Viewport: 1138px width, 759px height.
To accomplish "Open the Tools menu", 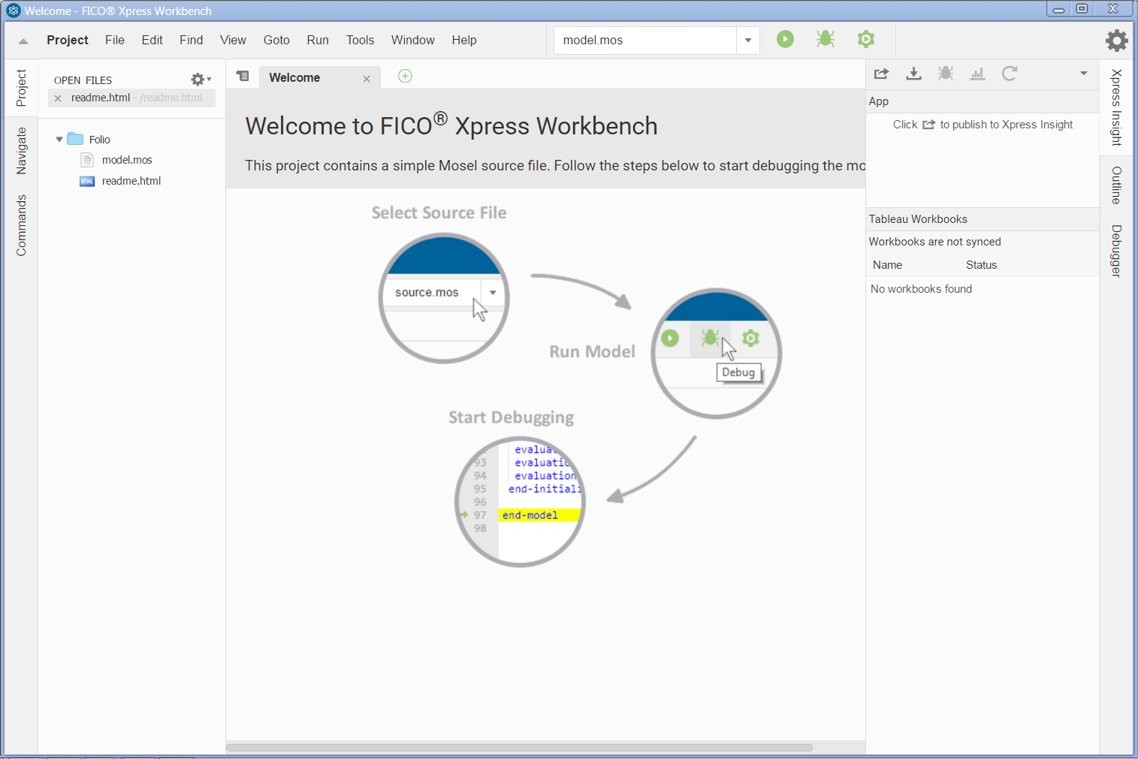I will pyautogui.click(x=360, y=40).
